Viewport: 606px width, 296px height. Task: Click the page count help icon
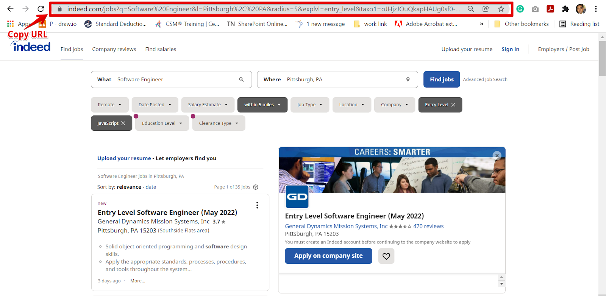pyautogui.click(x=256, y=187)
